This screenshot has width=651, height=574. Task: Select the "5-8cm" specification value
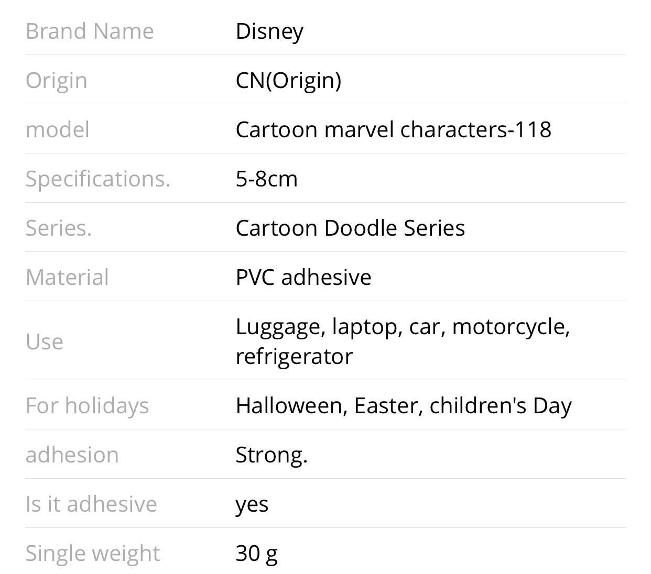click(x=266, y=179)
